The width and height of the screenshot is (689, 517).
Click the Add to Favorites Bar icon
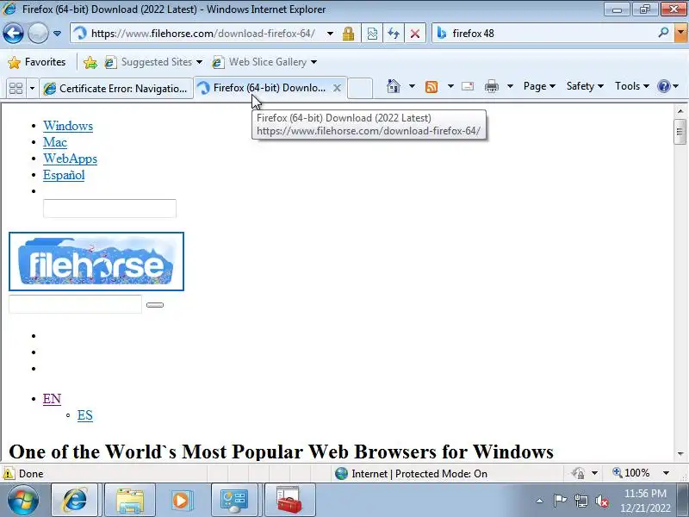point(90,62)
